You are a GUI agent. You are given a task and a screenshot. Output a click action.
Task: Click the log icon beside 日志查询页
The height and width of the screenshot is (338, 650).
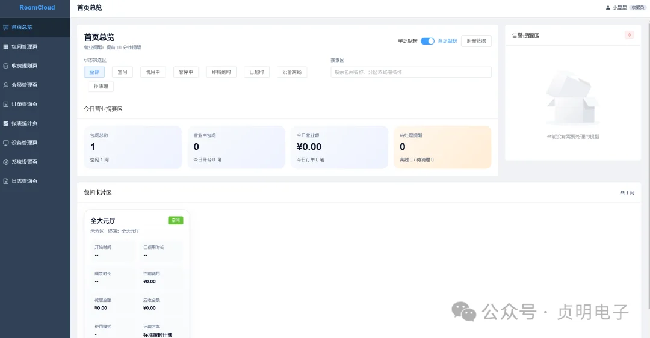[6, 181]
